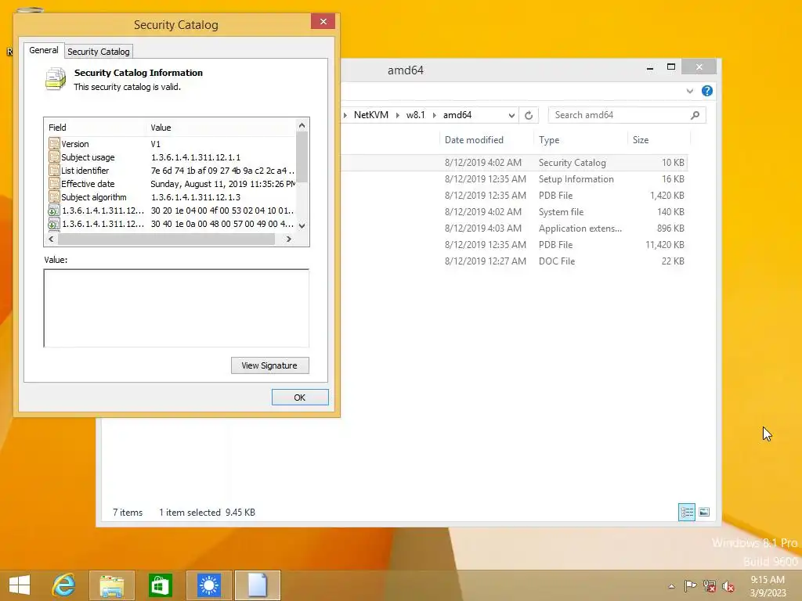The height and width of the screenshot is (601, 802).
Task: Expand the breadcrumb arrow after NetKVM
Action: 397,115
